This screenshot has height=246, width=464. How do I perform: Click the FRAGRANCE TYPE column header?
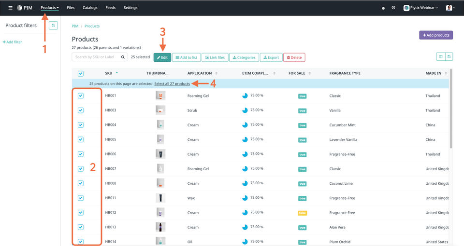(345, 73)
